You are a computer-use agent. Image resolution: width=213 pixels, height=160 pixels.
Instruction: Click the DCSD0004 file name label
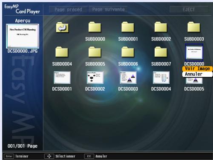(161, 89)
